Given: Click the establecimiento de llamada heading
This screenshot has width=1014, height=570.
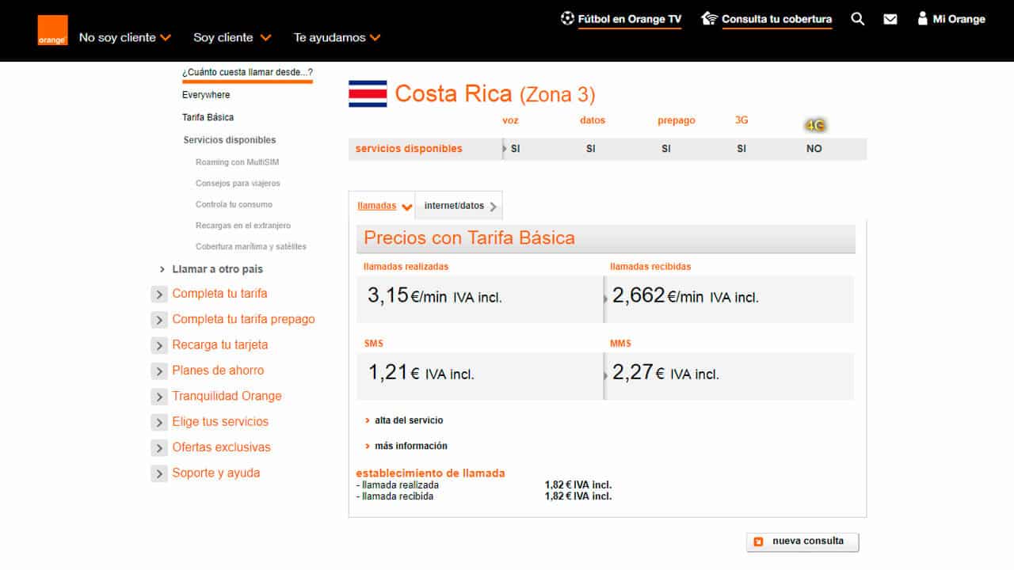Looking at the screenshot, I should click(430, 473).
